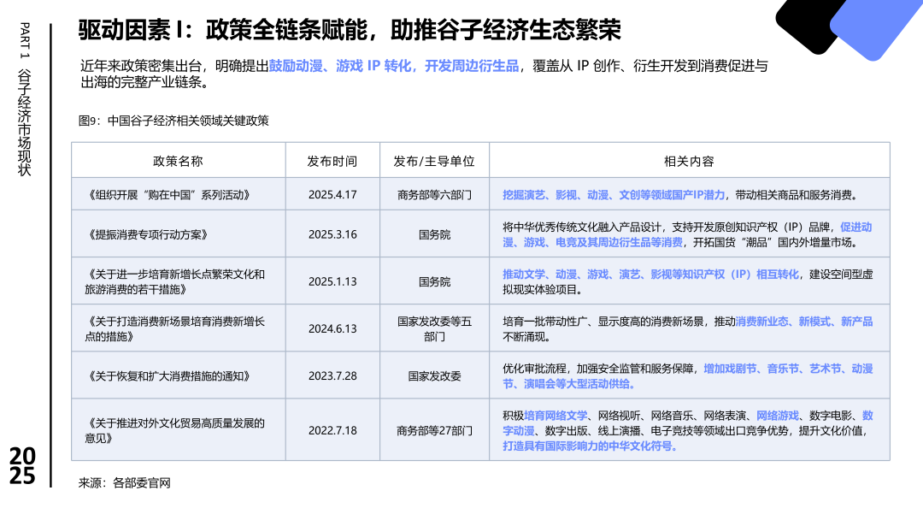This screenshot has height=520, width=923.
Task: Click the date 2025.3.16
Action: pyautogui.click(x=332, y=234)
